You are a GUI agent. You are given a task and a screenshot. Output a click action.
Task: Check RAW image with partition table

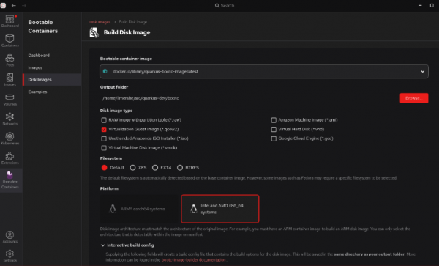[104, 120]
